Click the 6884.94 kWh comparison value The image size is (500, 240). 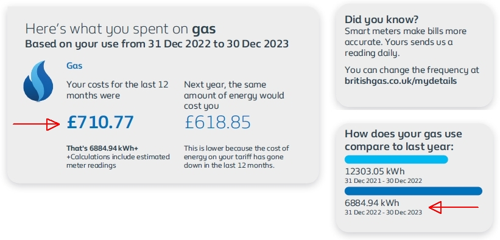(x=372, y=203)
